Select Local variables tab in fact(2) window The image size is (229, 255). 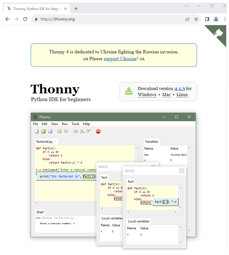[x=138, y=221]
